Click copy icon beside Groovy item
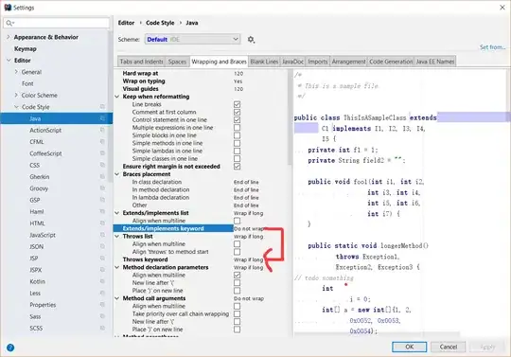 pyautogui.click(x=102, y=188)
